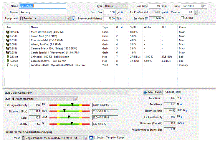Click the blue dot beside Bitterness (Tinseth)

[183, 123]
